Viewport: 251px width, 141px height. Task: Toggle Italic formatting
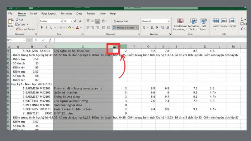click(46, 28)
